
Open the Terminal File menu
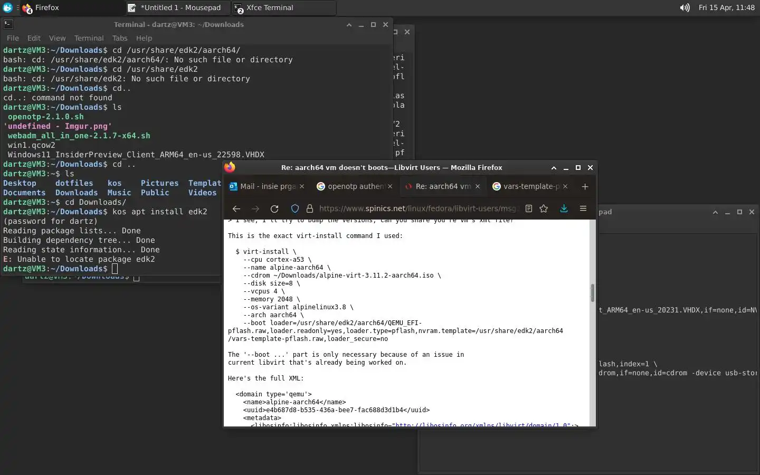13,38
